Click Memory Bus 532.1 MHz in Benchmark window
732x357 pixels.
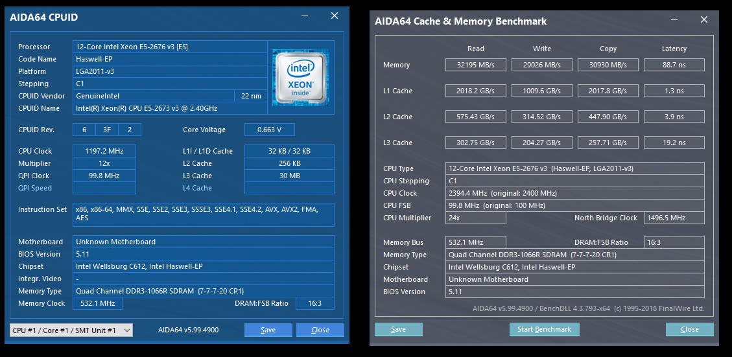pyautogui.click(x=476, y=243)
